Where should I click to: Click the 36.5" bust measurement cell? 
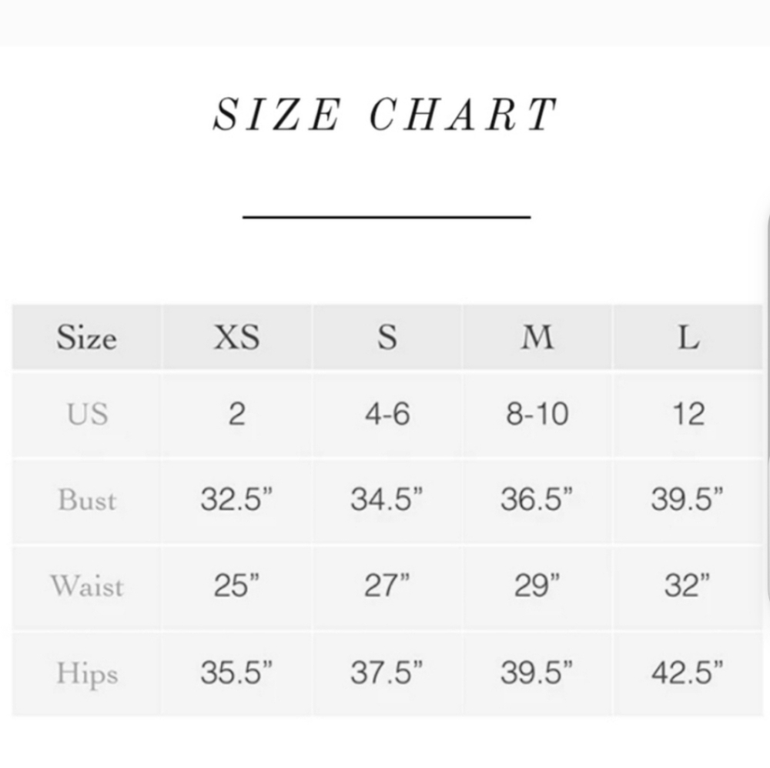click(x=537, y=500)
